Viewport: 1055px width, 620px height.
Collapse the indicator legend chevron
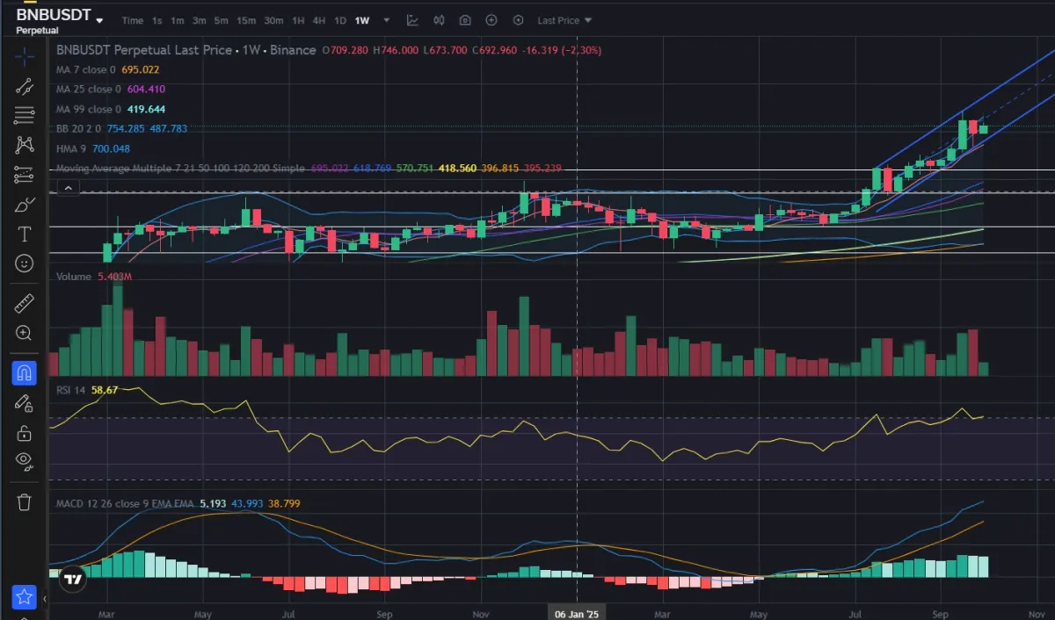point(69,187)
